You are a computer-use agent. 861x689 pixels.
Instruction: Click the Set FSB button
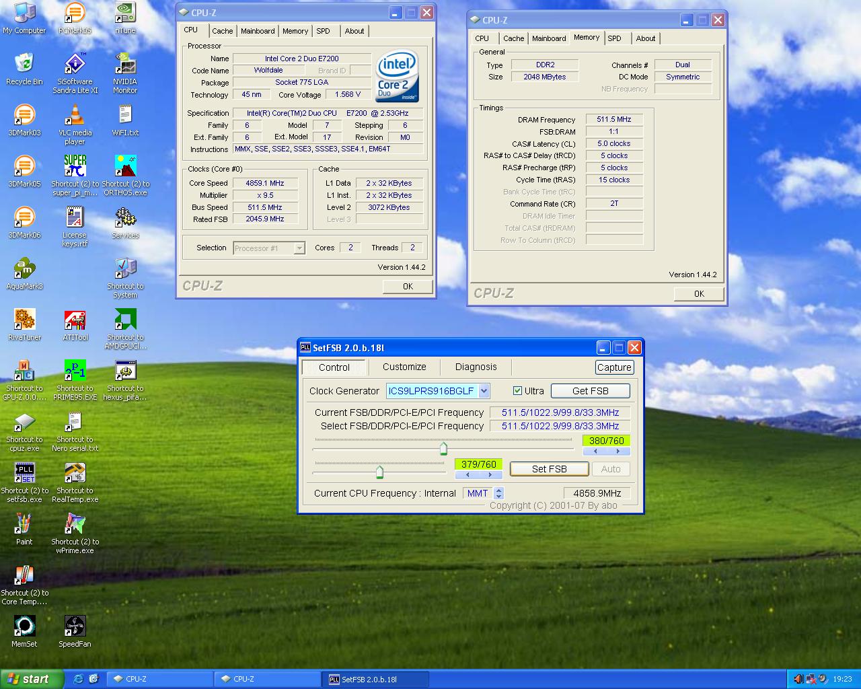pos(549,469)
